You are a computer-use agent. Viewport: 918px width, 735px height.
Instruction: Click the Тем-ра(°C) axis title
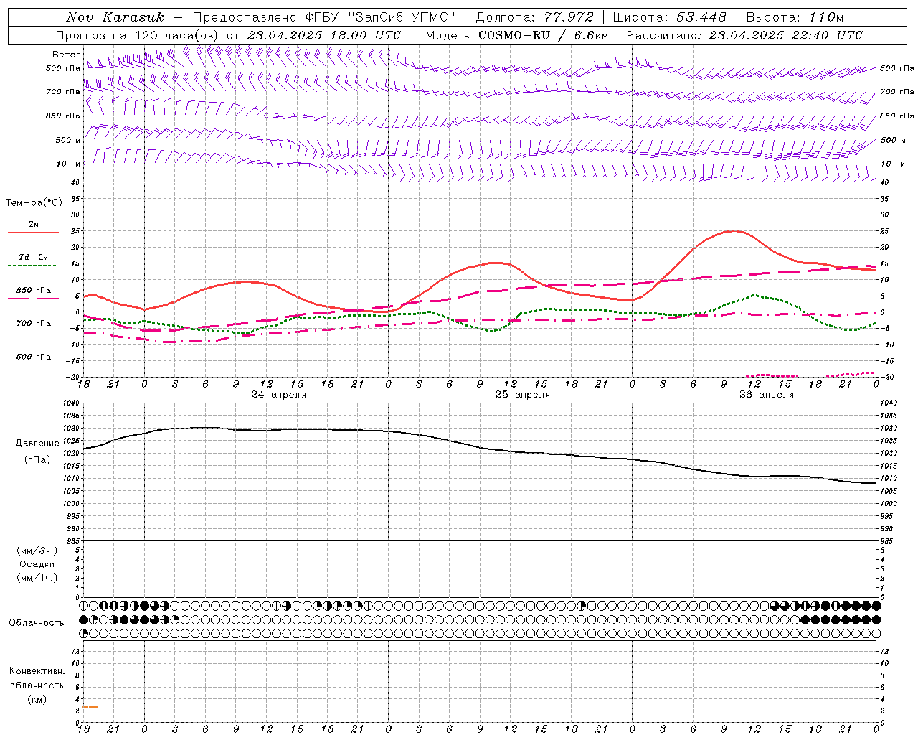tap(34, 203)
